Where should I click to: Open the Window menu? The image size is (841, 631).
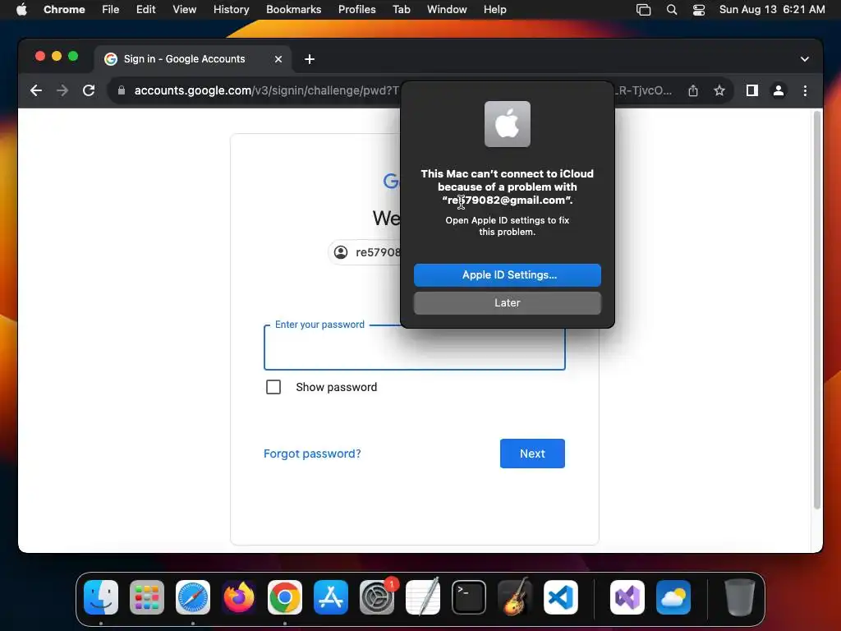click(x=447, y=10)
